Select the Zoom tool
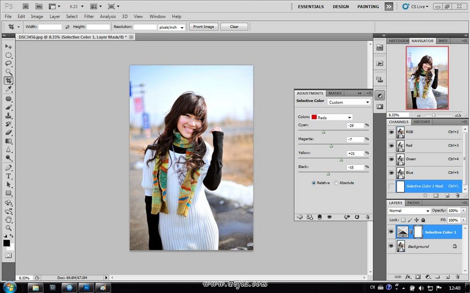The height and width of the screenshot is (293, 470). pos(9,228)
